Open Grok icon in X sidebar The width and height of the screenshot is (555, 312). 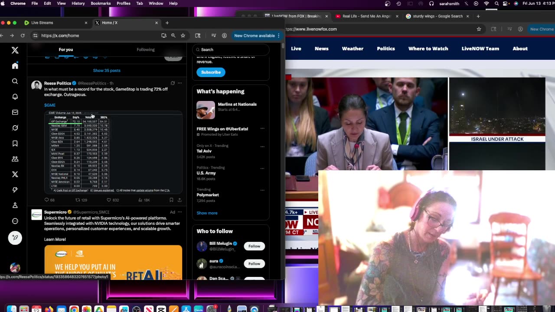tap(15, 128)
